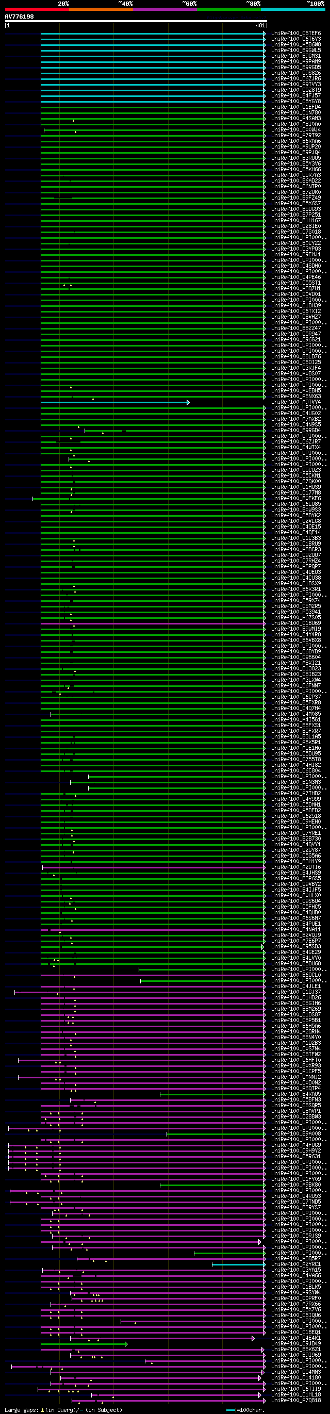
Task: Select the UniRef100_Q7QK00 label
Action: [296, 482]
